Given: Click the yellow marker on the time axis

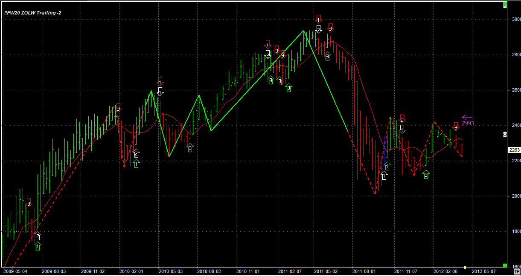Looking at the screenshot, I should click(465, 267).
